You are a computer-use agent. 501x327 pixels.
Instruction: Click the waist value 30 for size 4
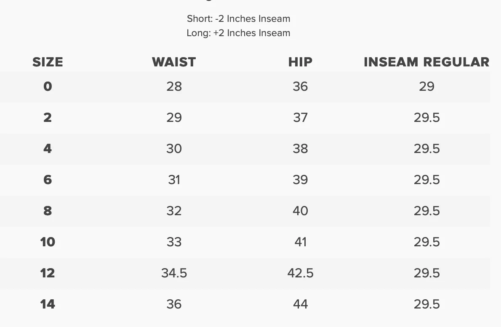174,149
